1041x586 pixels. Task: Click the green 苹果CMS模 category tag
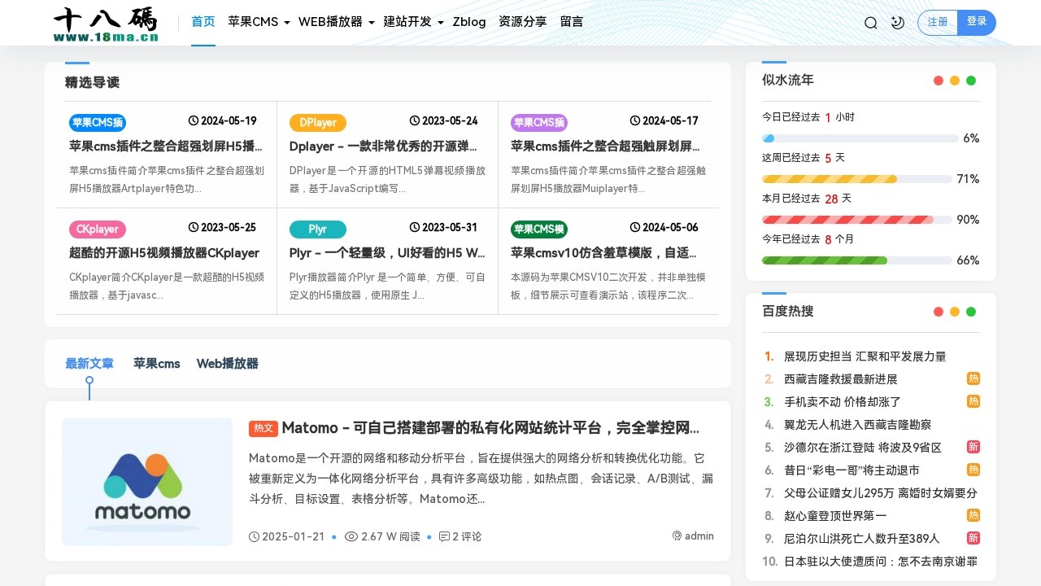point(539,230)
